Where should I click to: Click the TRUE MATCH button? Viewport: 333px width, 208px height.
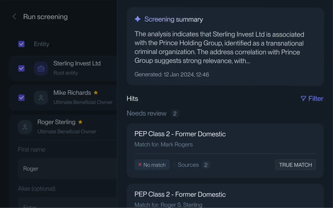(295, 165)
